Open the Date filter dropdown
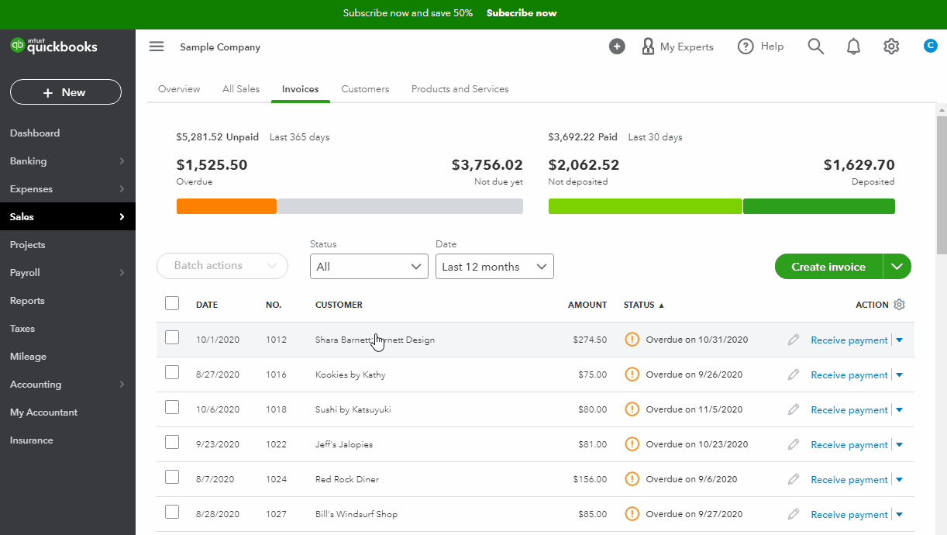The height and width of the screenshot is (535, 947). [x=494, y=267]
